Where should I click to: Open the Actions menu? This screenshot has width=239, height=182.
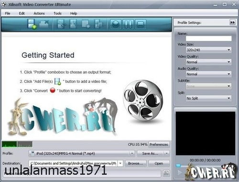39,13
